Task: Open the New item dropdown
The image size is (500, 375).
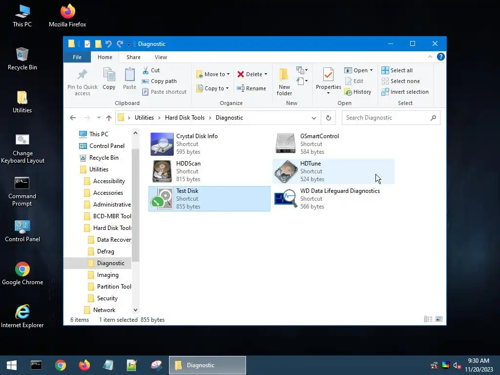Action: [302, 70]
